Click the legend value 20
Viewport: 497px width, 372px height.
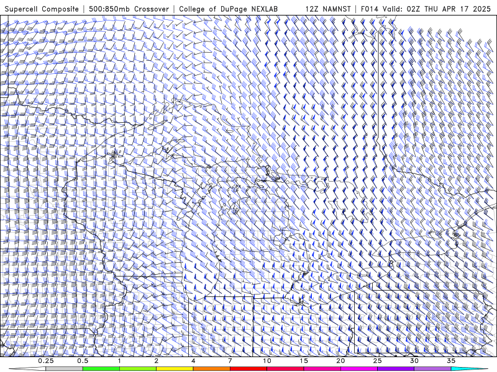(x=340, y=361)
